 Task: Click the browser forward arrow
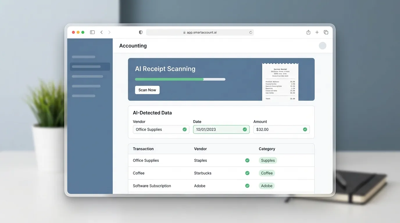click(x=109, y=32)
